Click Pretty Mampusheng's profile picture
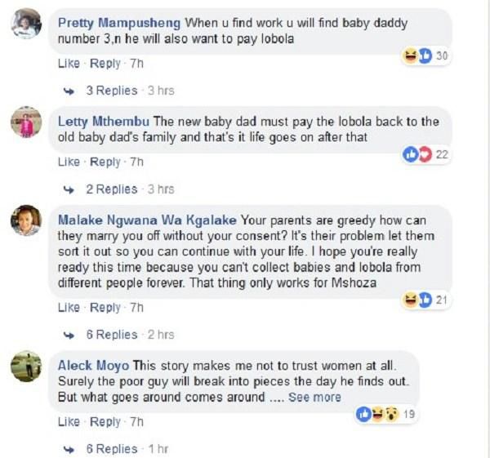Viewport: 490px width, 458px height. click(x=26, y=24)
